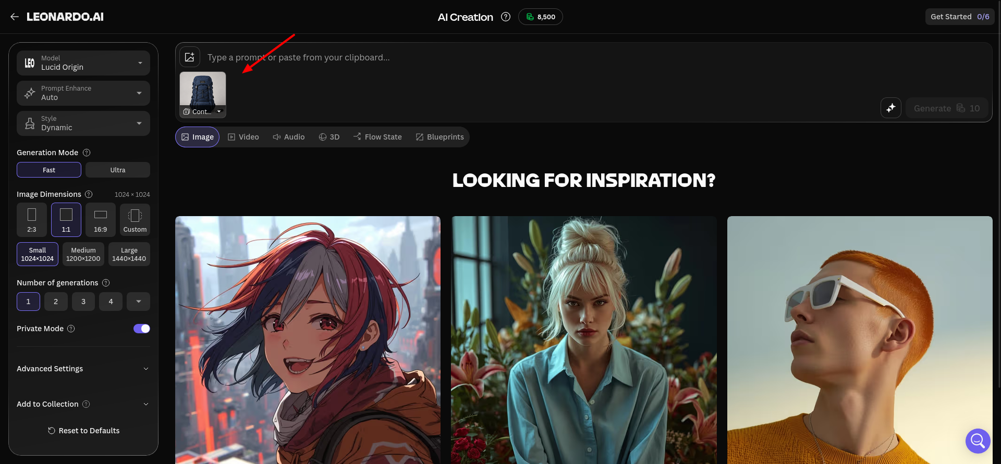Select Fast generation mode
The image size is (1001, 464).
tap(49, 170)
